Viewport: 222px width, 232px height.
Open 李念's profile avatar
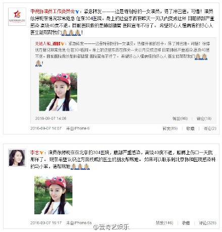[17, 158]
